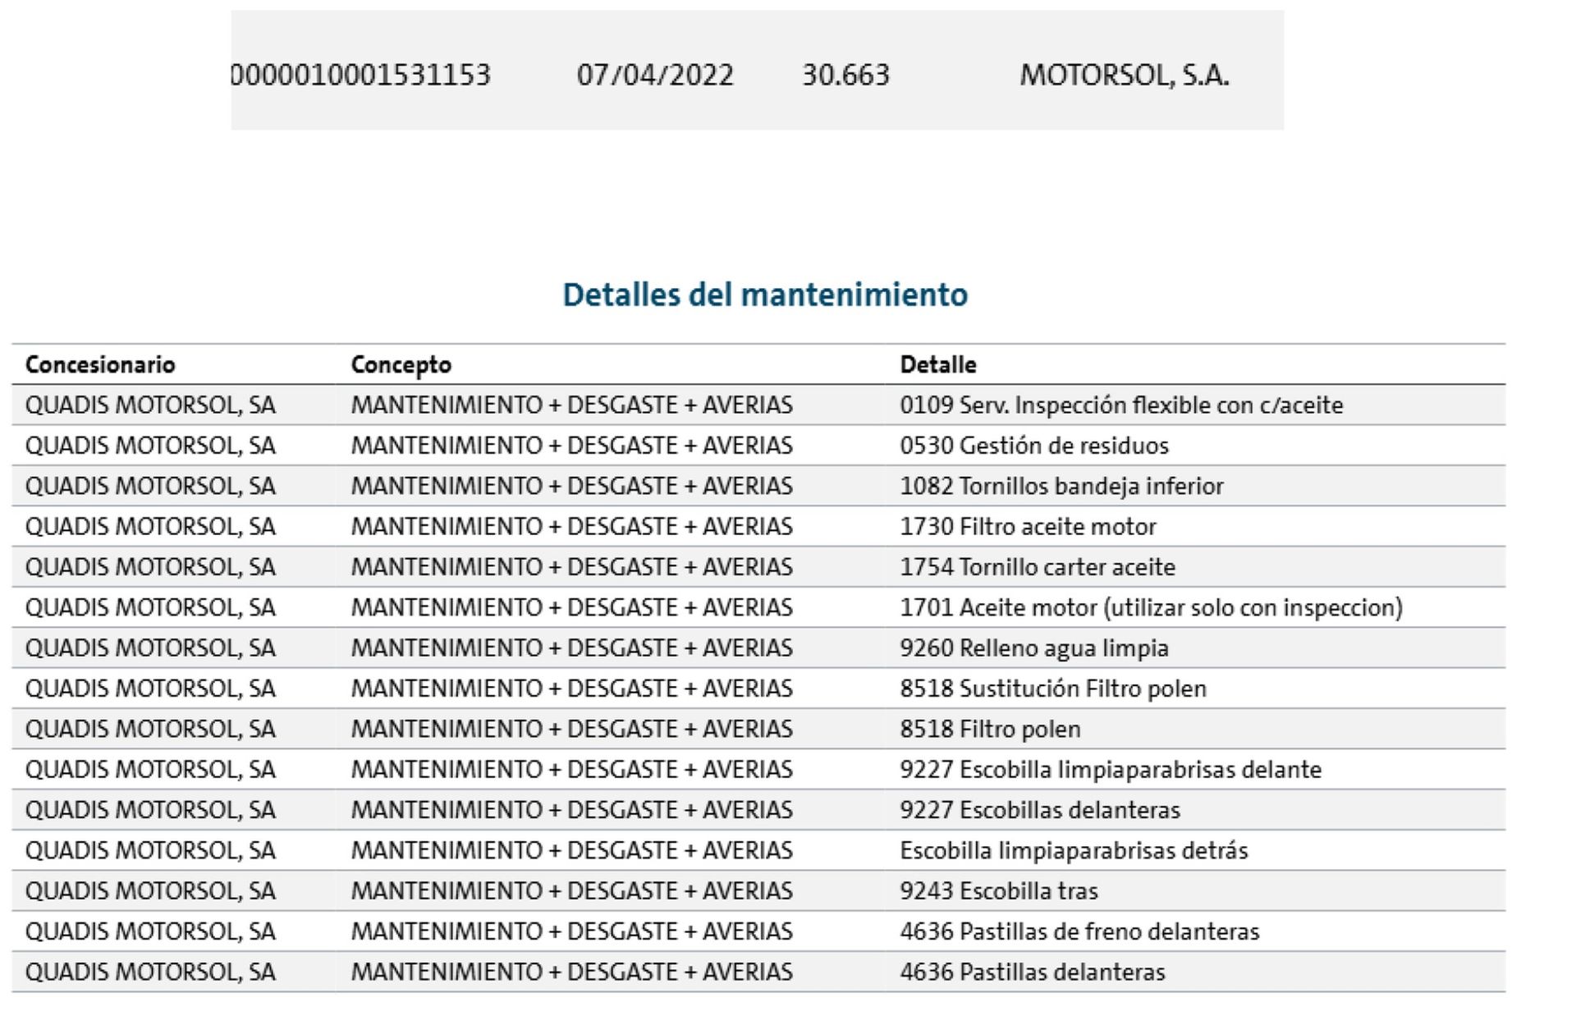The height and width of the screenshot is (1034, 1576).
Task: Click the "Concepto" column header
Action: (401, 365)
